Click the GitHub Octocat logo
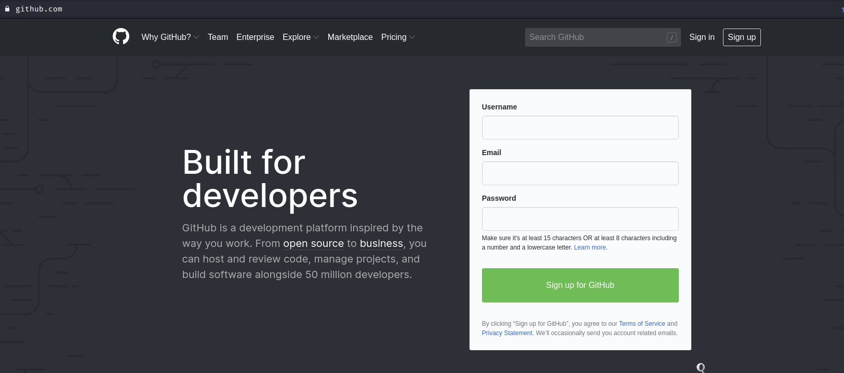844x373 pixels. pos(121,36)
